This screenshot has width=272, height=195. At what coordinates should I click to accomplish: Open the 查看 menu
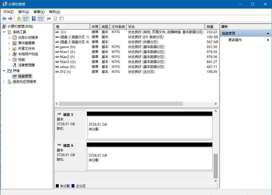[38, 12]
